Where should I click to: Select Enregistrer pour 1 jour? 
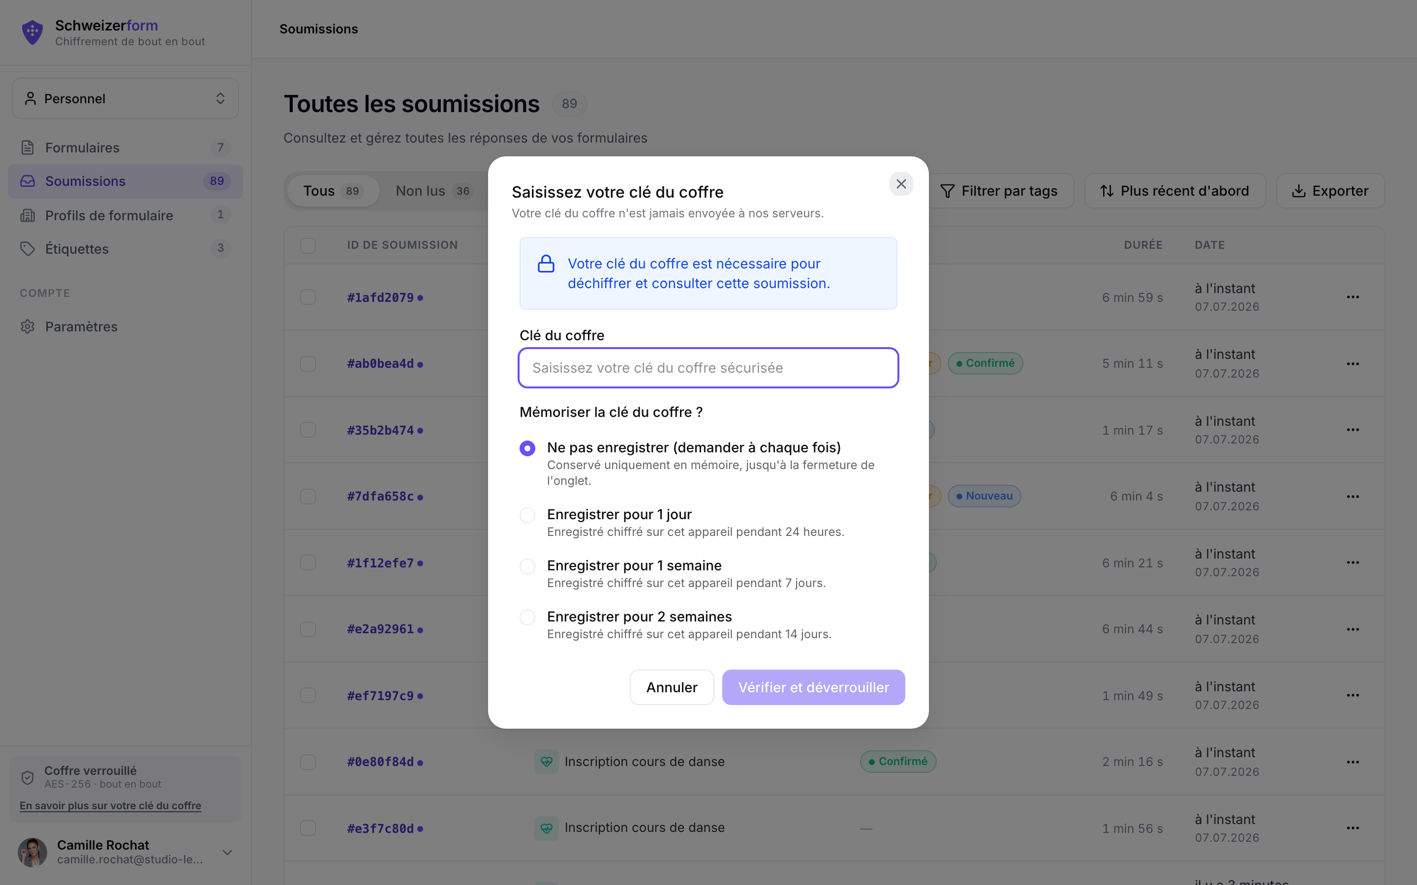527,515
